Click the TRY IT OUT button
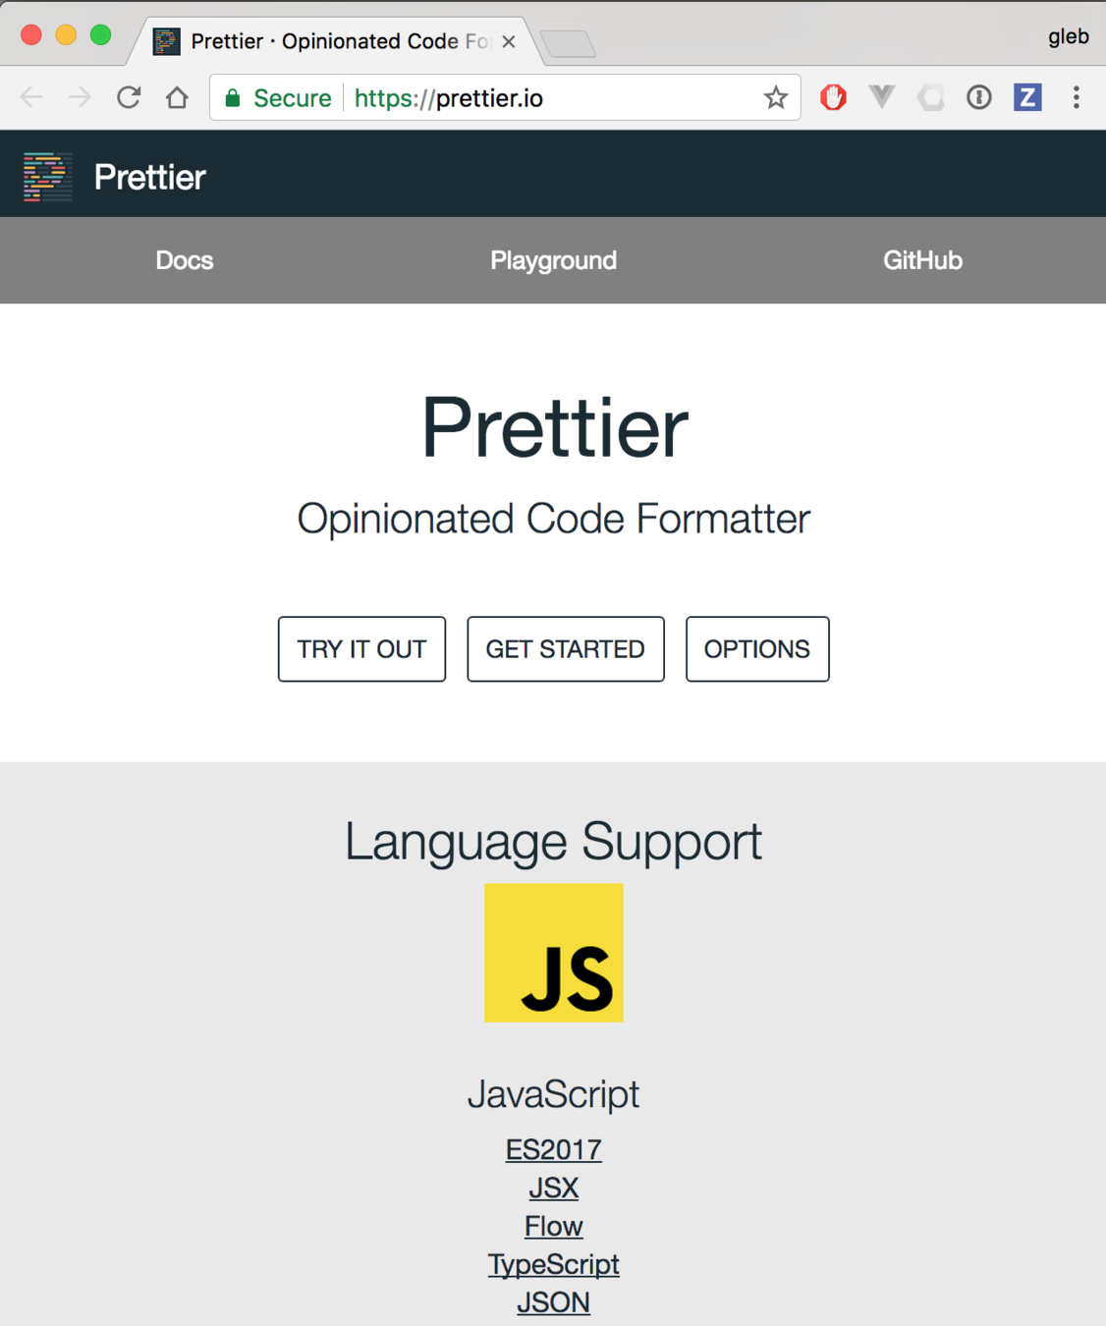The height and width of the screenshot is (1326, 1106). coord(361,649)
